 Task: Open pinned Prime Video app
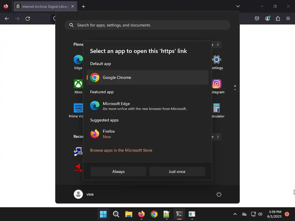tap(76, 110)
